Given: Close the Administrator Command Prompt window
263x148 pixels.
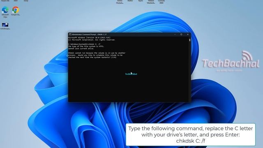Looking at the screenshot, I should [x=188, y=35].
